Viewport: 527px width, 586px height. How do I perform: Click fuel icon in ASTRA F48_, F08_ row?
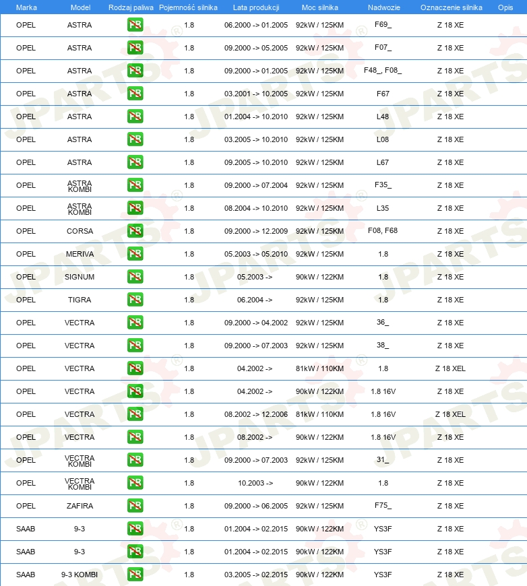(135, 71)
